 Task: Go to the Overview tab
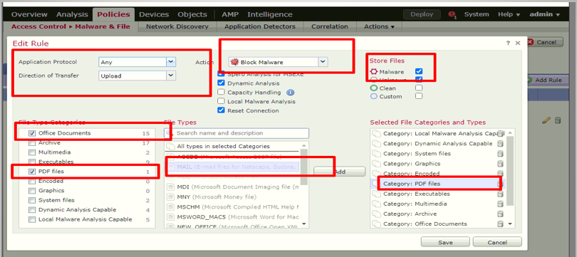click(x=29, y=14)
